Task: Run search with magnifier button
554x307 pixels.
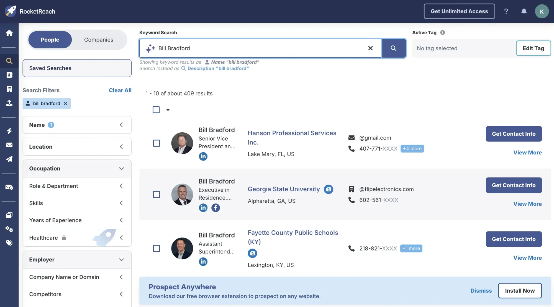Action: click(x=393, y=48)
